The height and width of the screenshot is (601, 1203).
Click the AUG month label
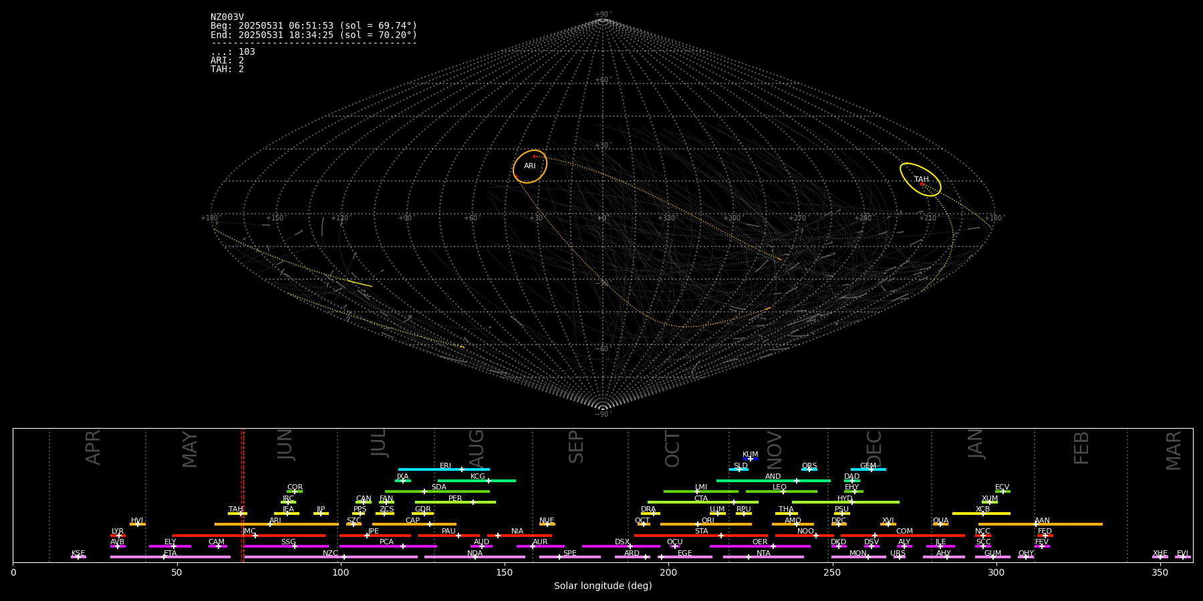click(477, 447)
